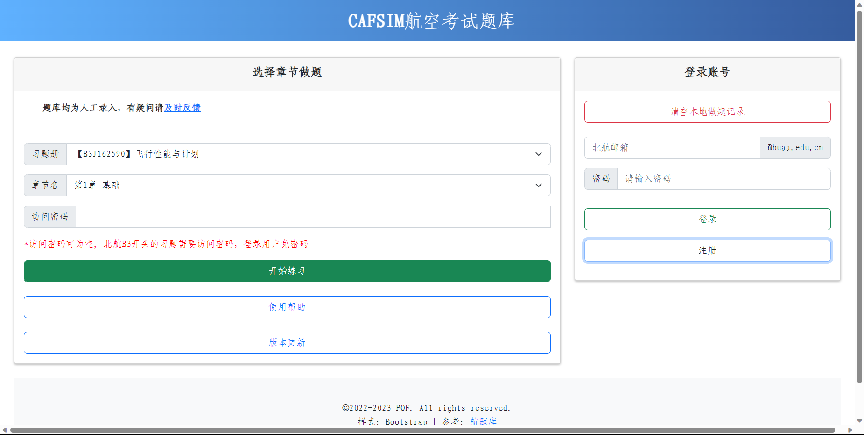Click the horizontal scrollbar thumb
Image resolution: width=864 pixels, height=435 pixels.
coord(420,430)
